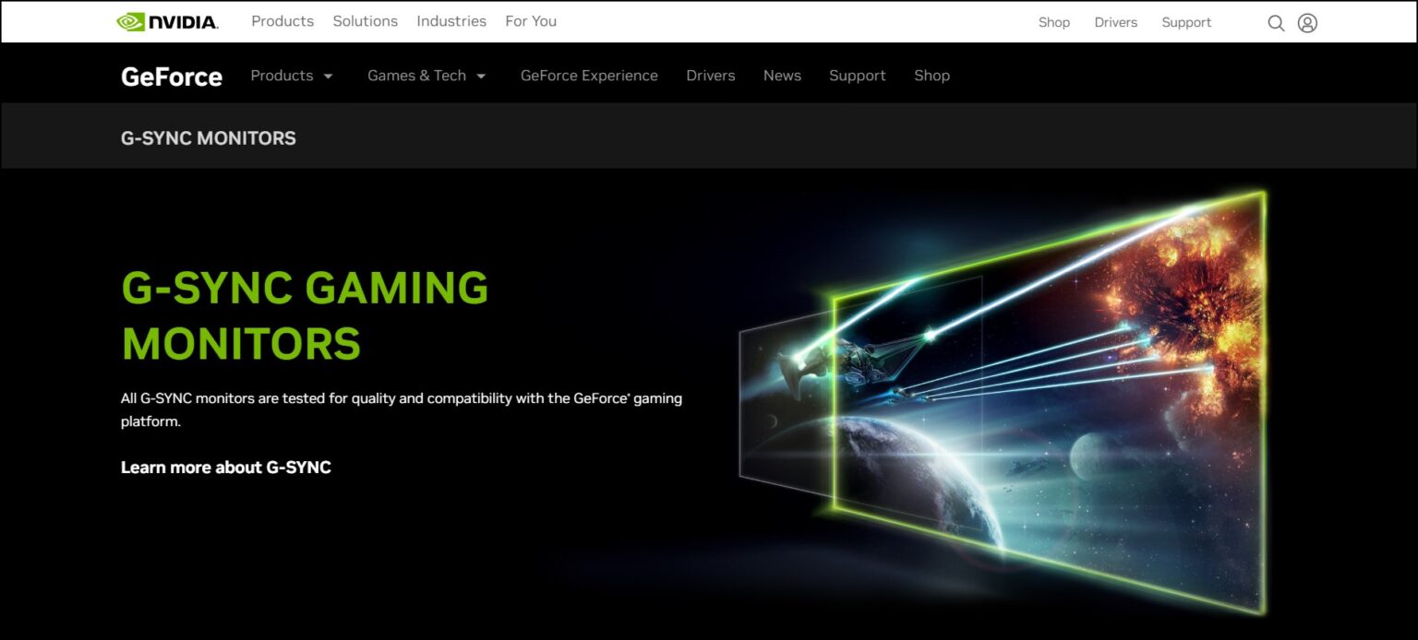Click the G-SYNC MONITORS breadcrumb heading
Screen dimensions: 1418x640
tap(208, 137)
